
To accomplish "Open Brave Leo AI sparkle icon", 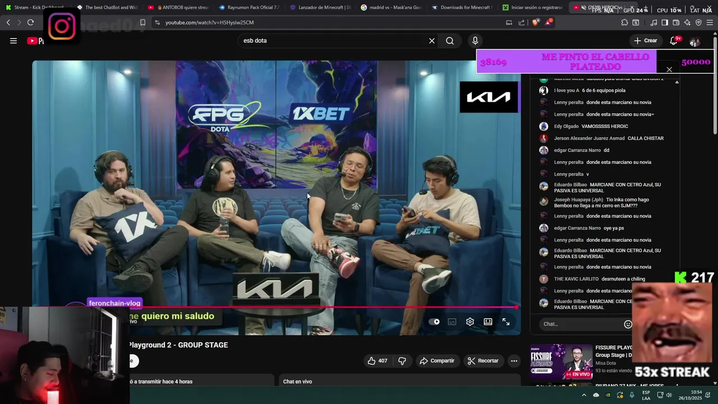I will 687,22.
